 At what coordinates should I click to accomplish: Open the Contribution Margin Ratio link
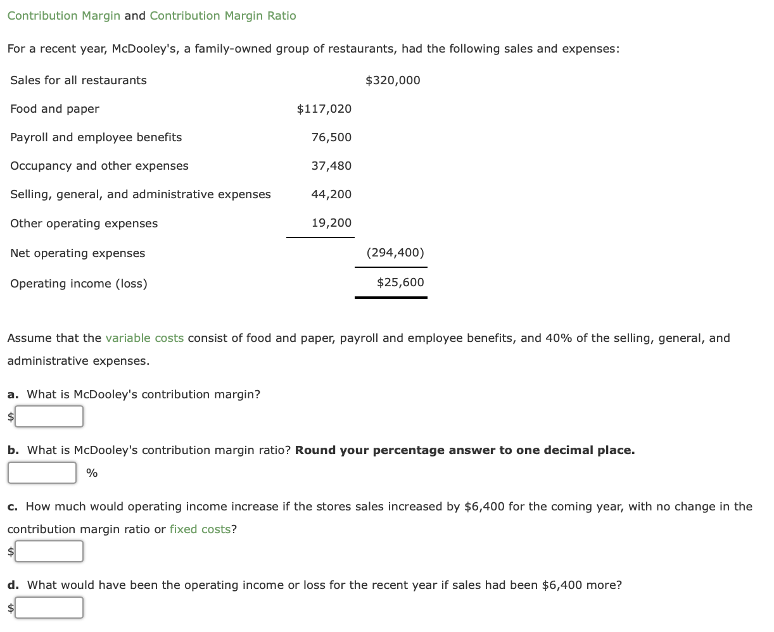(223, 15)
